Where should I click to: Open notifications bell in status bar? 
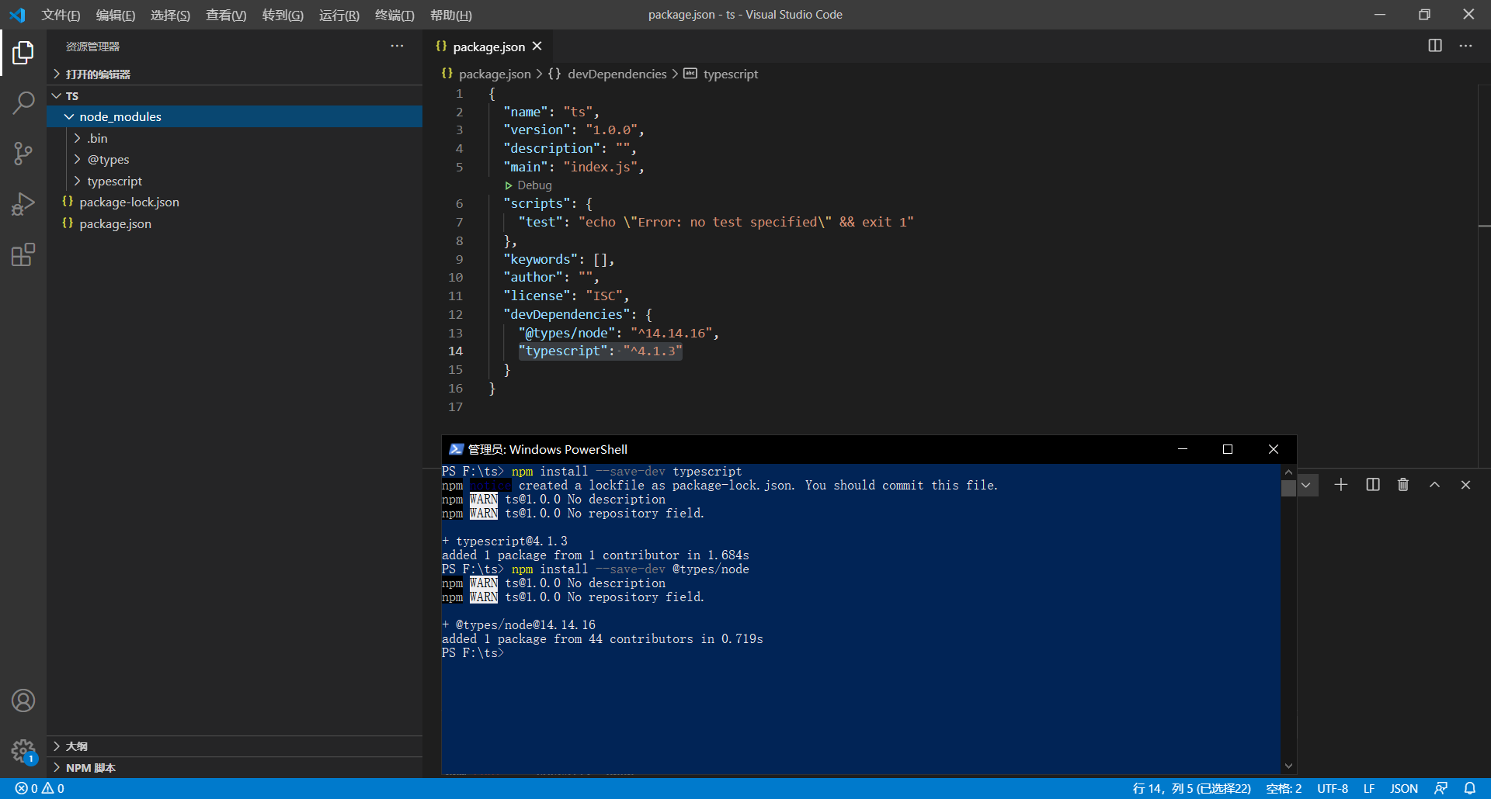(x=1470, y=788)
